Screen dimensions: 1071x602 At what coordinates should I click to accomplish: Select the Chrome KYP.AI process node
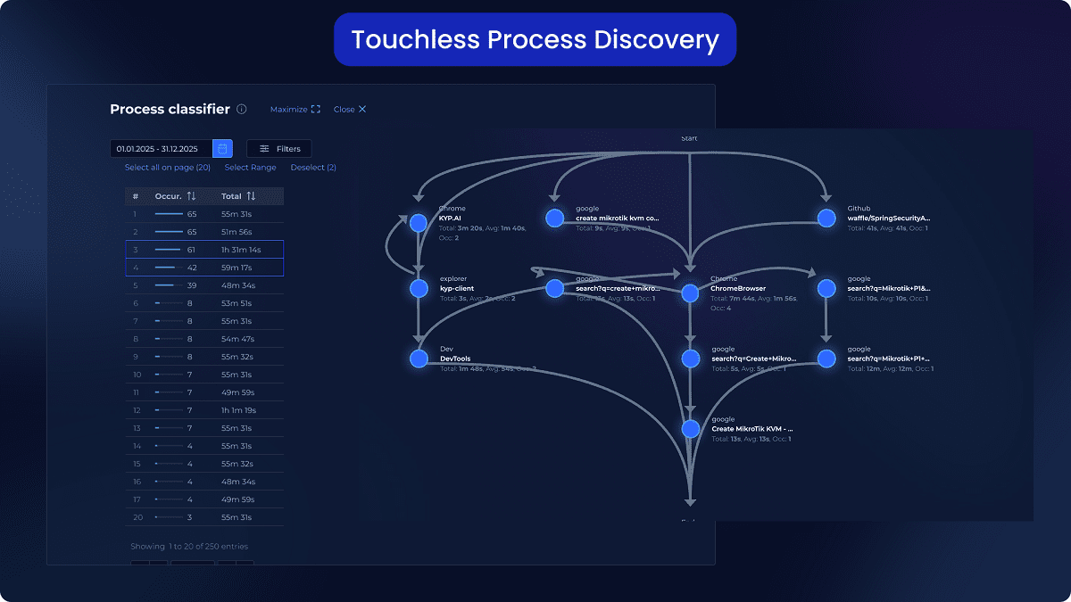click(x=419, y=223)
